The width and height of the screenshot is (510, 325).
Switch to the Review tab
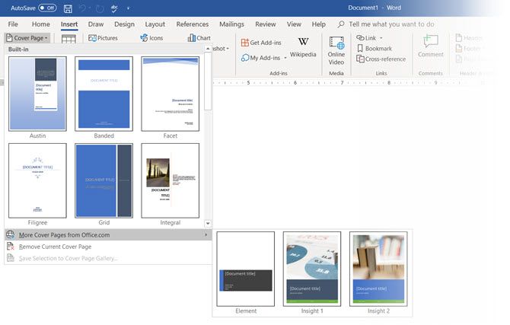click(265, 24)
